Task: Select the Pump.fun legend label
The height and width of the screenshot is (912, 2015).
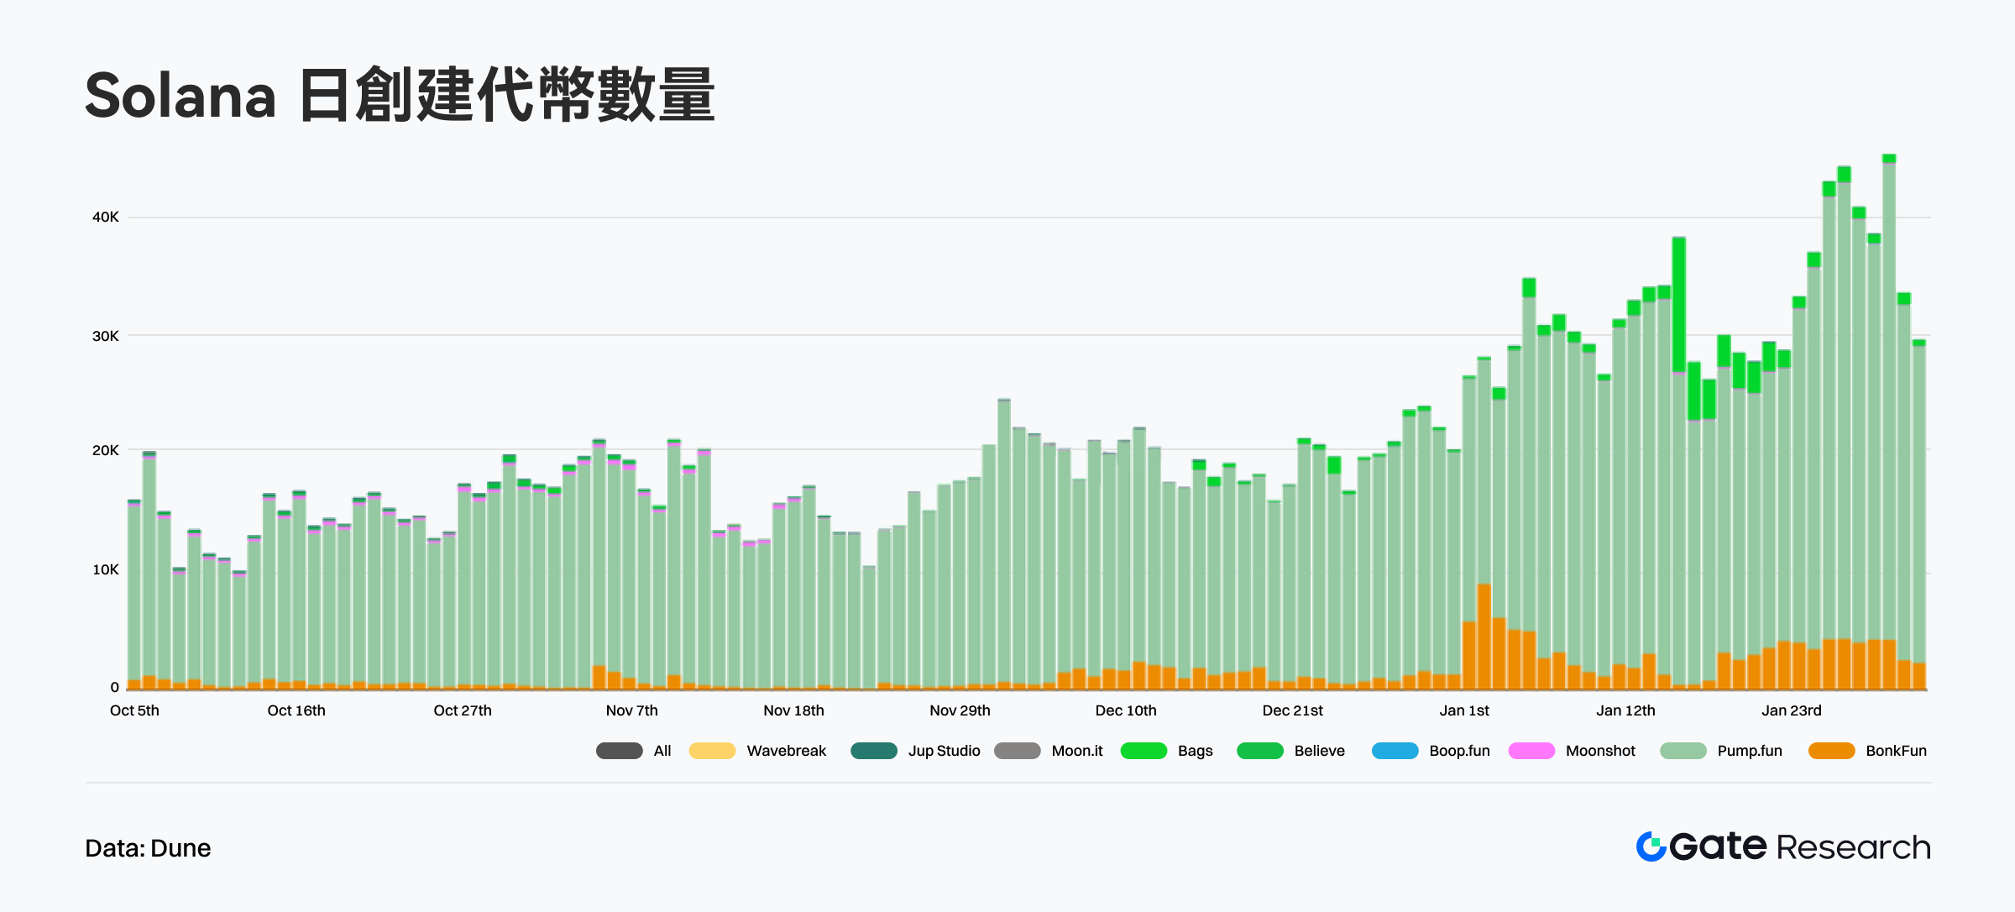Action: pyautogui.click(x=1749, y=751)
